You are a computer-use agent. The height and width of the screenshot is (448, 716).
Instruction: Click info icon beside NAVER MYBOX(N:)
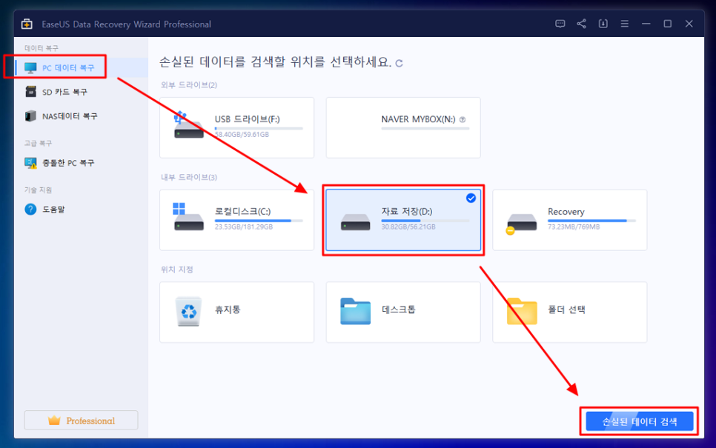463,119
